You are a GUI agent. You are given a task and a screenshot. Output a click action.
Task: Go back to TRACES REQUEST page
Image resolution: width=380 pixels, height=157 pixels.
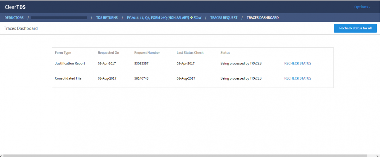point(224,18)
